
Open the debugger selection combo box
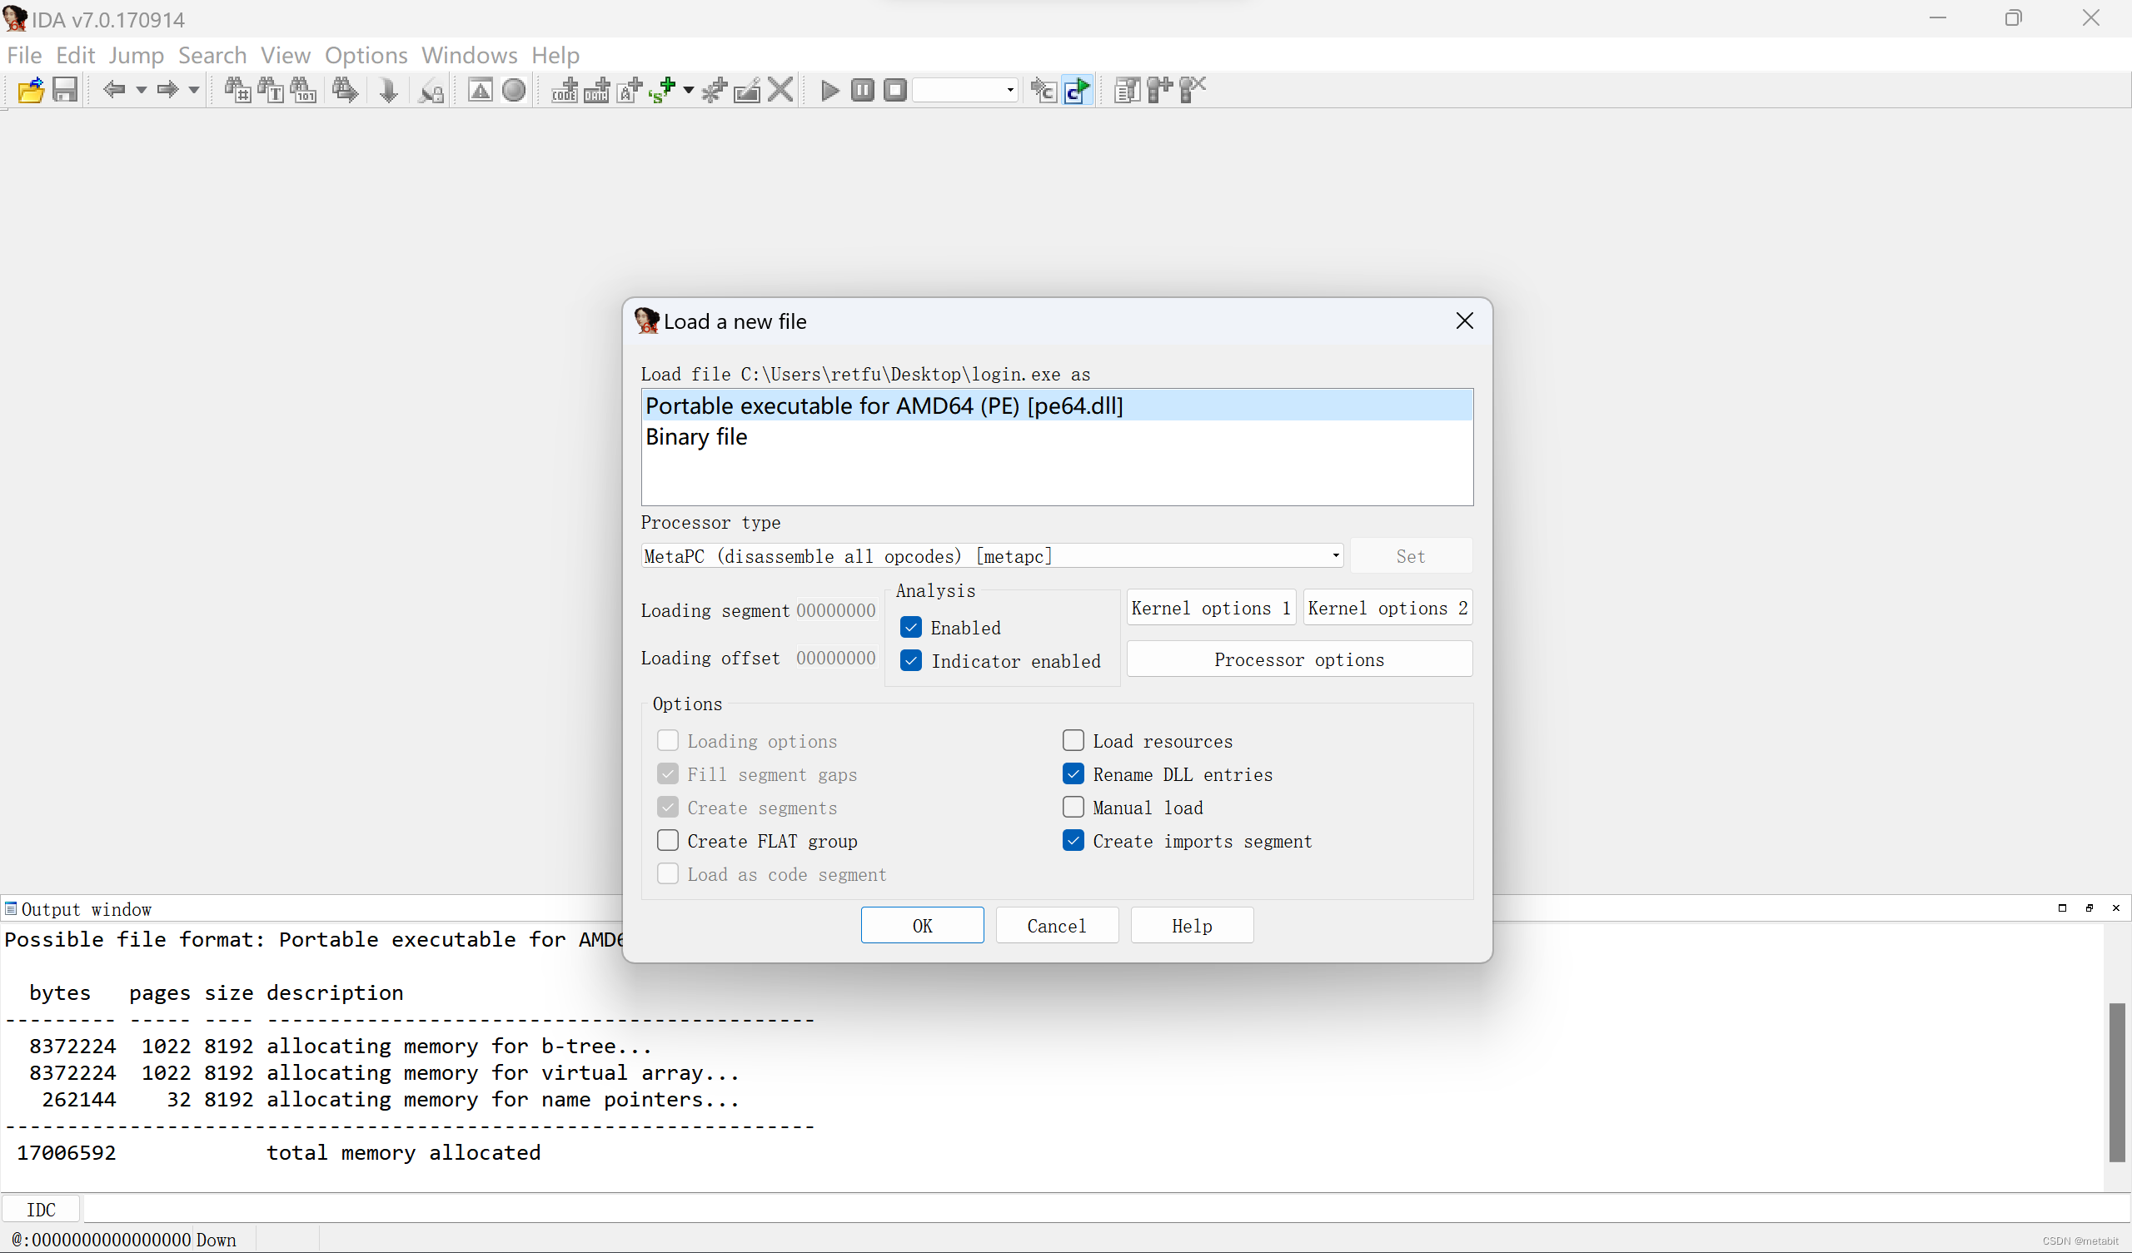tap(965, 90)
